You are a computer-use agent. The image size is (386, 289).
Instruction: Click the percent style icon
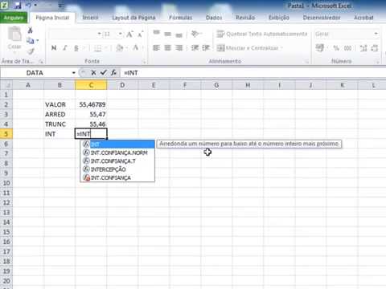coord(336,48)
